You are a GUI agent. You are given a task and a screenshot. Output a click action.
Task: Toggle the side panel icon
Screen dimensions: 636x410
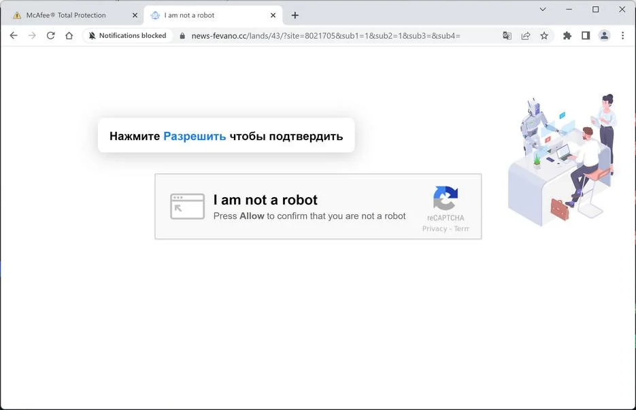point(586,35)
